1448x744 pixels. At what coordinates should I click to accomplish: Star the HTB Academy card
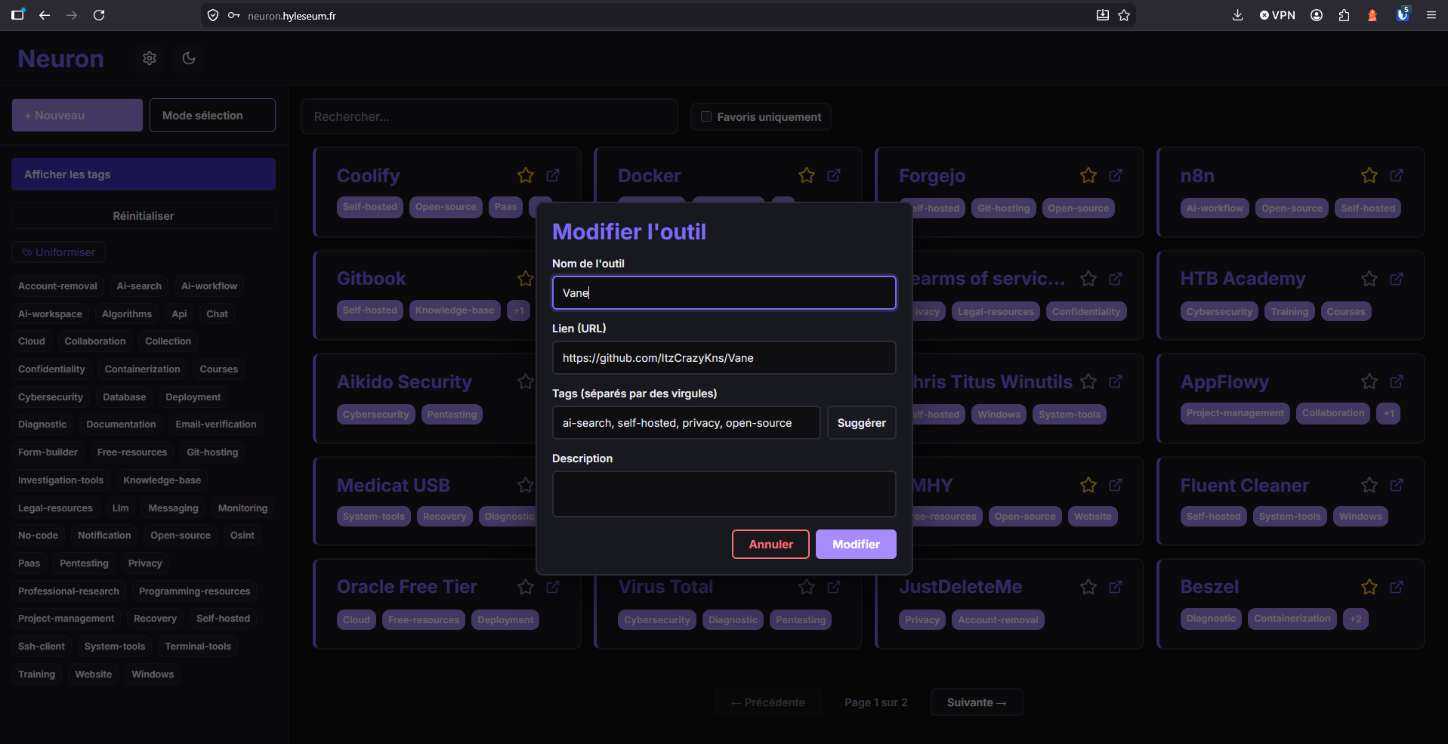point(1369,279)
